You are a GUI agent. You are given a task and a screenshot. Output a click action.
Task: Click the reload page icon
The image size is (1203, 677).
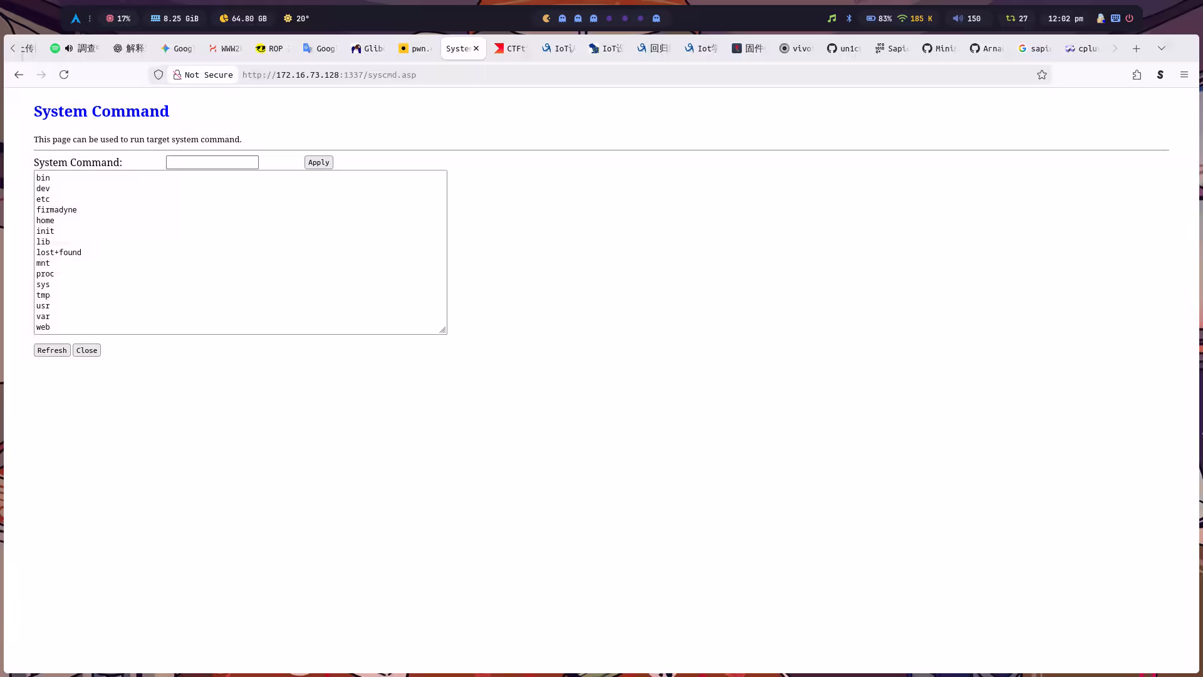64,75
